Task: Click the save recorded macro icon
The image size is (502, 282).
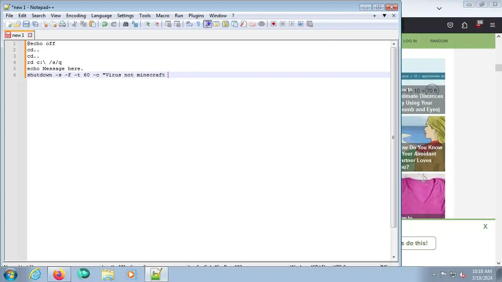Action: (310, 24)
